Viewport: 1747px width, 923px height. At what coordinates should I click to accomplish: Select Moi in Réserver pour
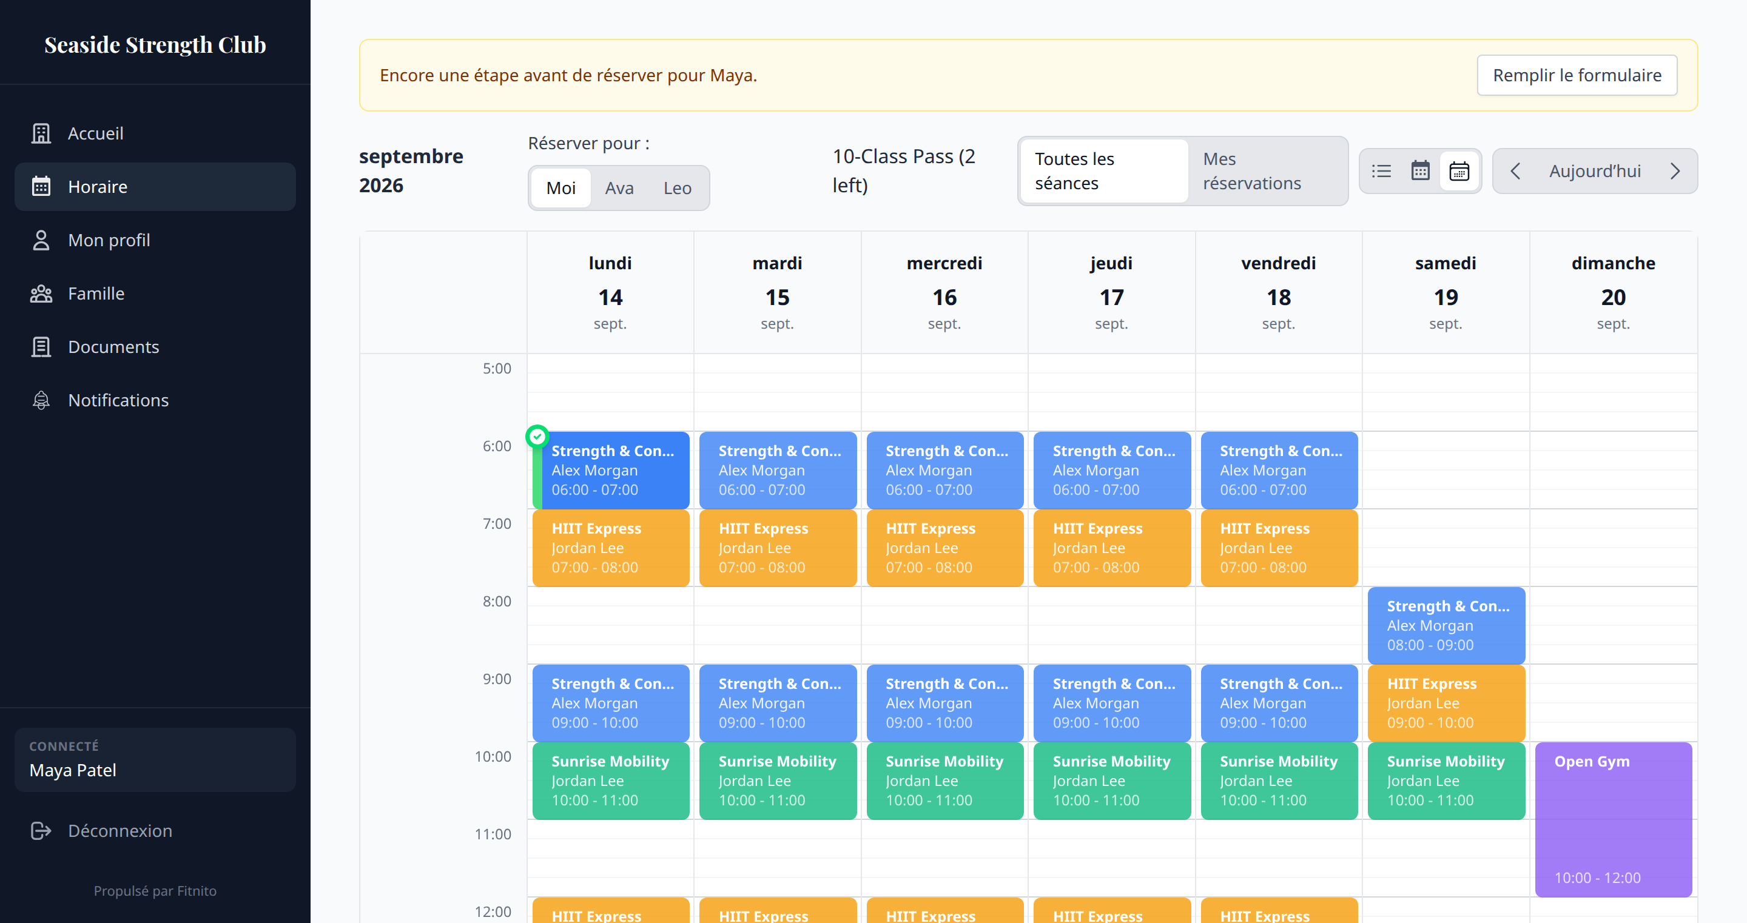(561, 188)
